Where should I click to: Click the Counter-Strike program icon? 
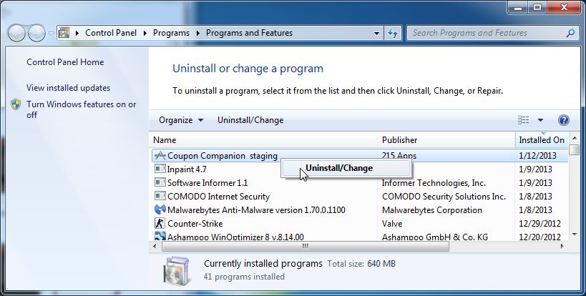coord(160,223)
